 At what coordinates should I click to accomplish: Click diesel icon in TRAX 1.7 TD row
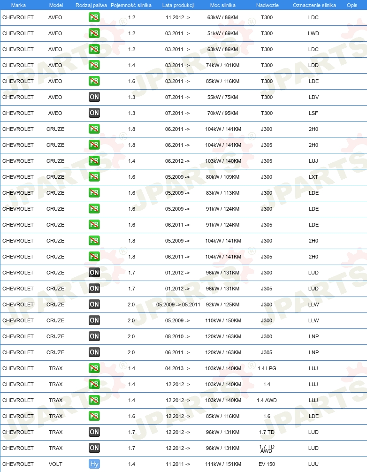click(x=94, y=432)
